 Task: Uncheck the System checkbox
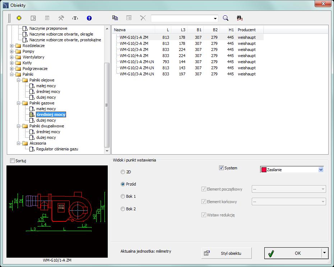(x=221, y=168)
